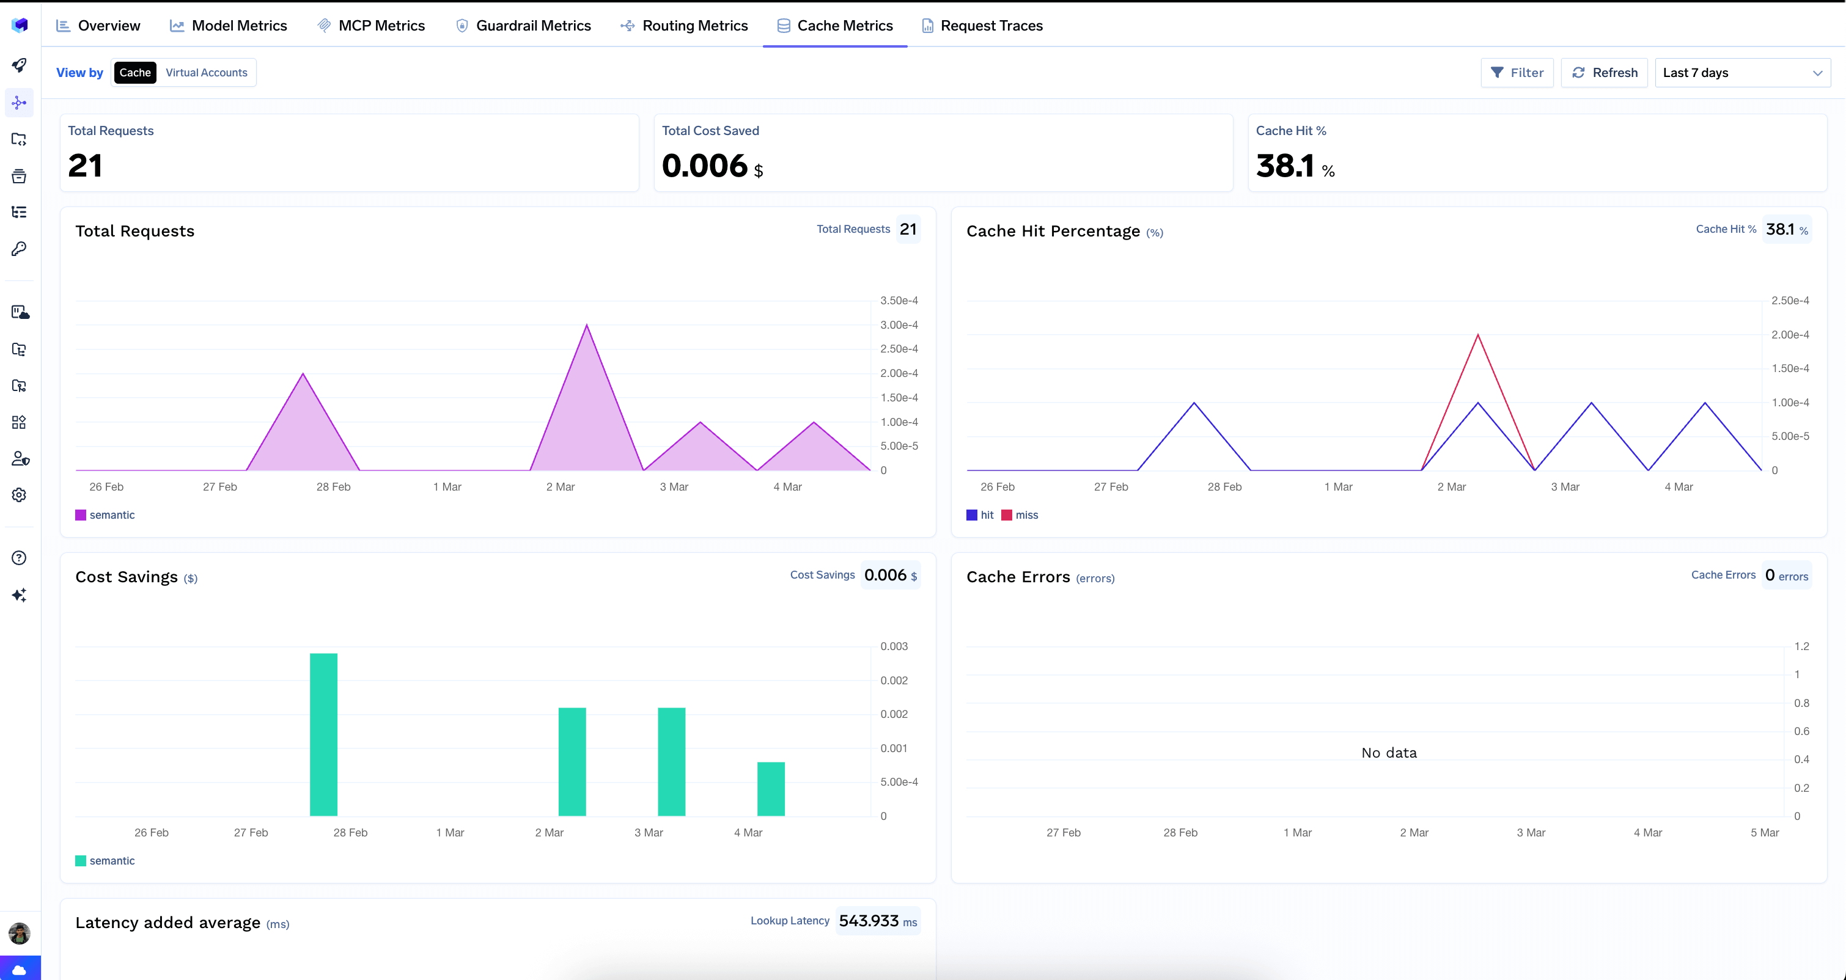Select the API key icon in the sidebar
This screenshot has height=980, width=1846.
coord(20,249)
